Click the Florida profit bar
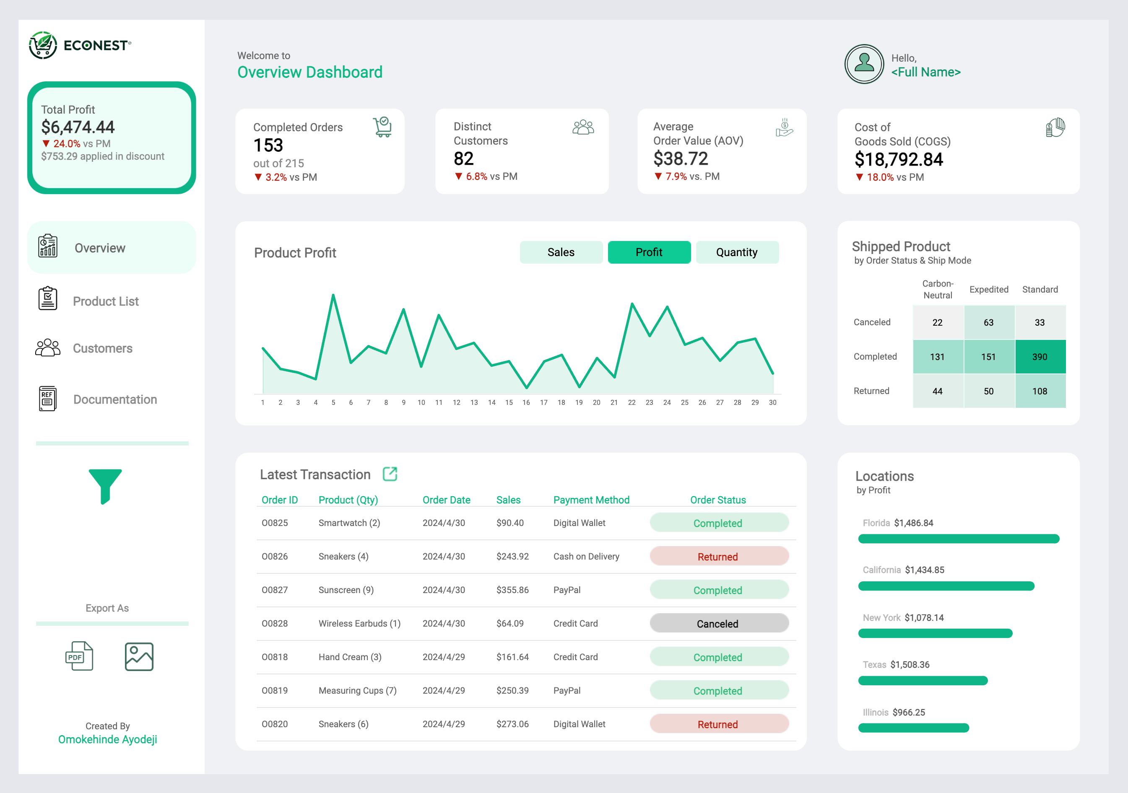Image resolution: width=1128 pixels, height=793 pixels. 958,539
